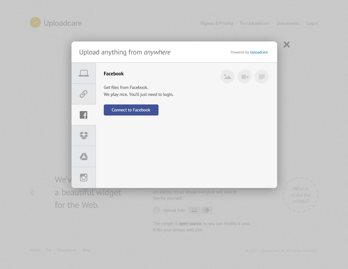
Task: Select the Dropbox source tab
Action: (84, 136)
